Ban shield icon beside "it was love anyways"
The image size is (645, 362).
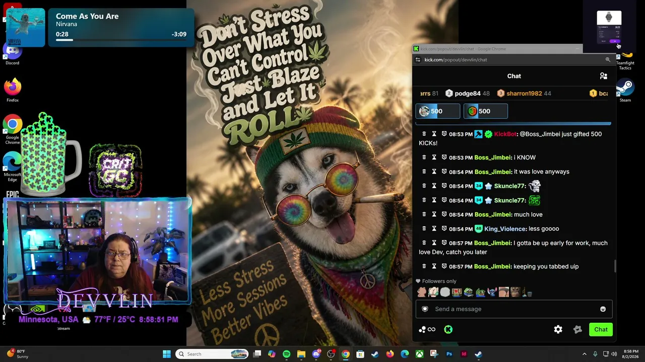point(444,171)
